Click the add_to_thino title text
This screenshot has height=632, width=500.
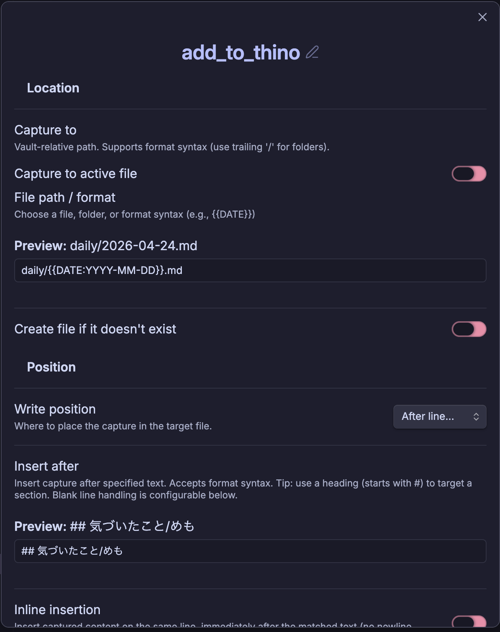pos(240,53)
